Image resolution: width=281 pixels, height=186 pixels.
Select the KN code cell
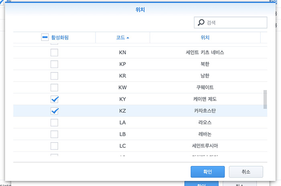click(x=122, y=52)
